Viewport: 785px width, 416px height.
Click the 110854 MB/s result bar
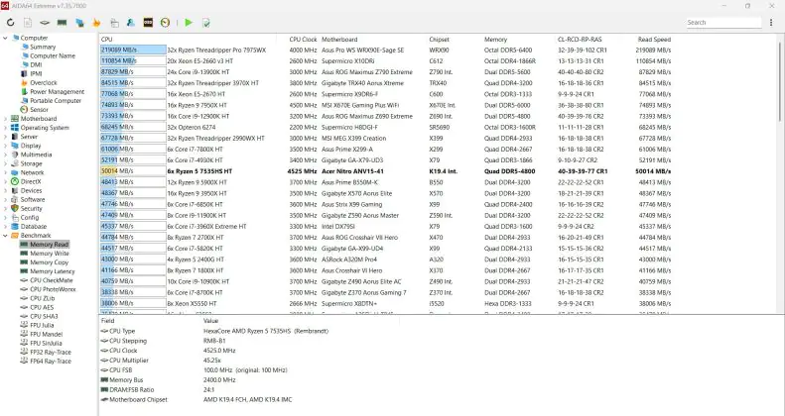pos(133,61)
